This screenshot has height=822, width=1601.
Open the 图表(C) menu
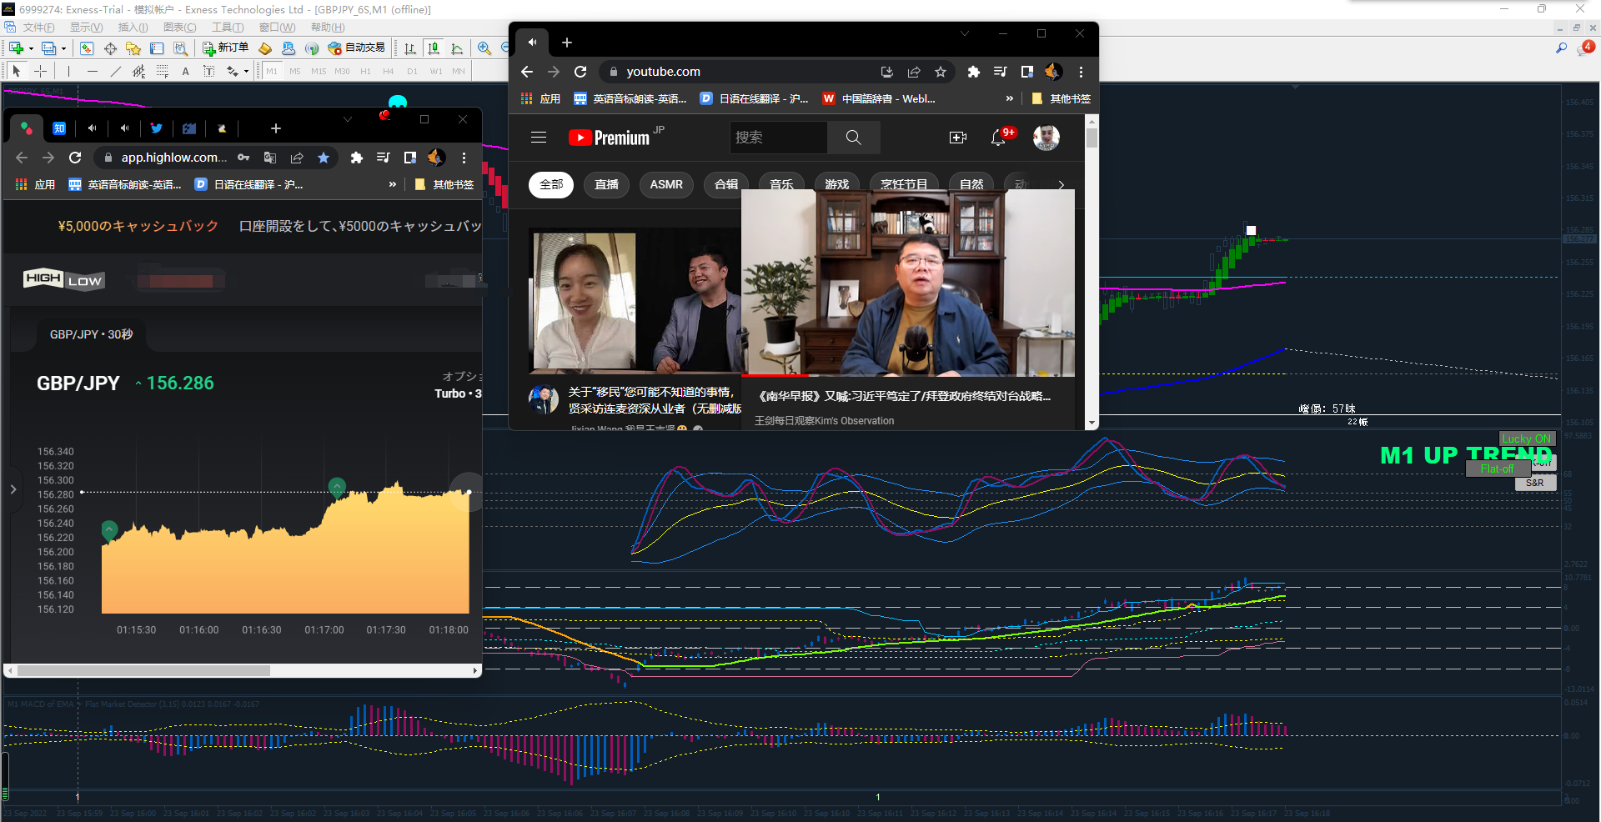[180, 28]
